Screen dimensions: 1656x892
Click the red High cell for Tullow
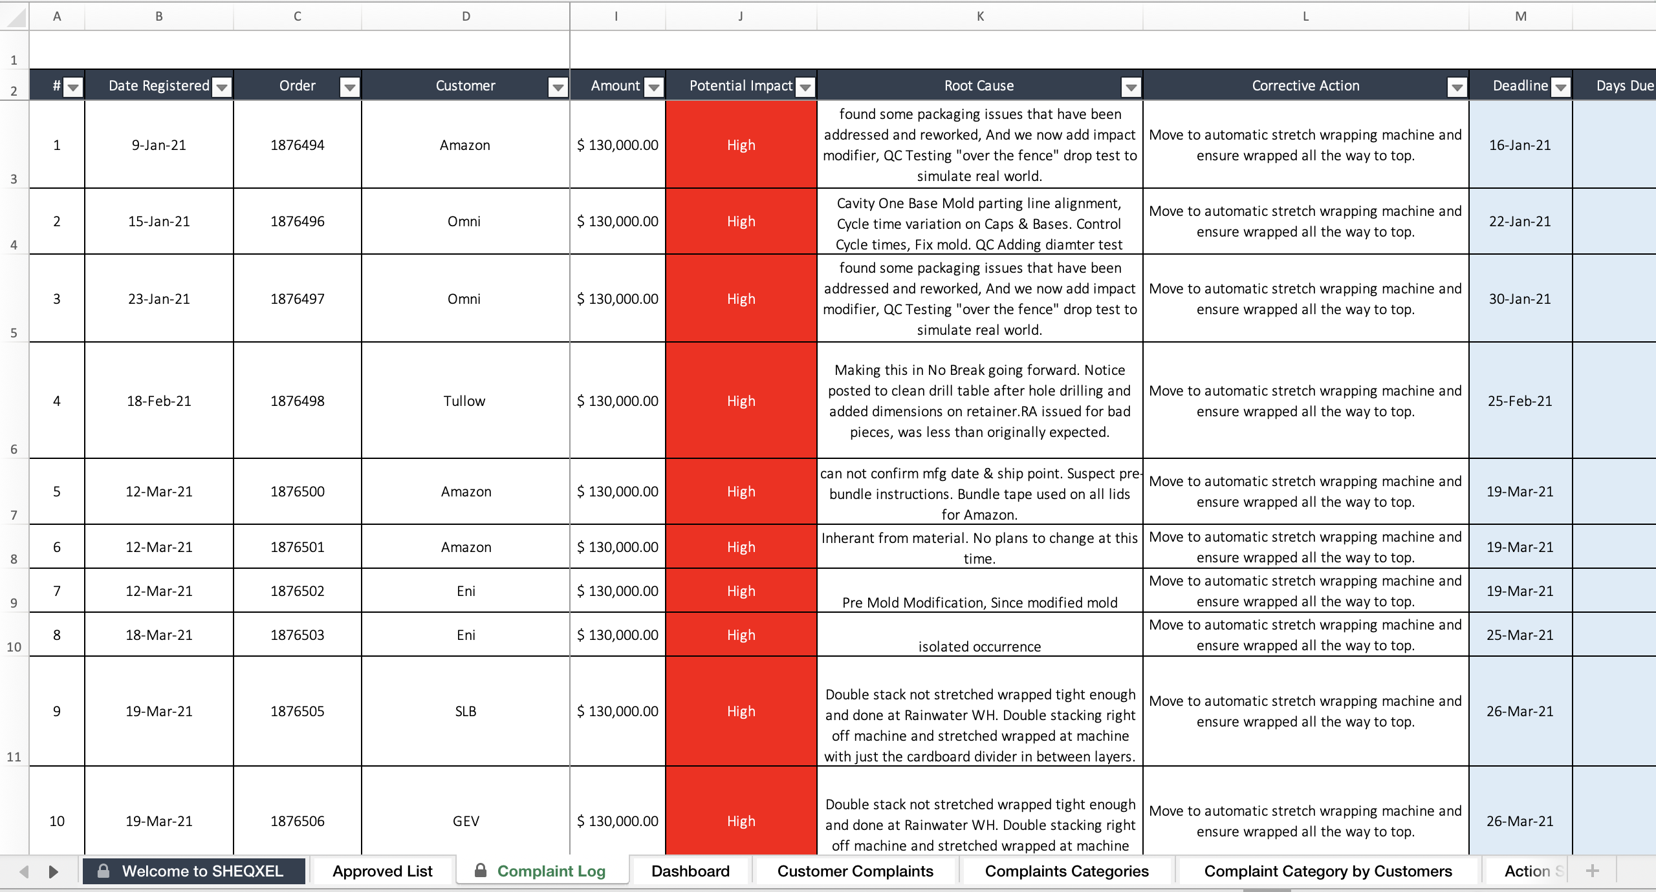[741, 401]
